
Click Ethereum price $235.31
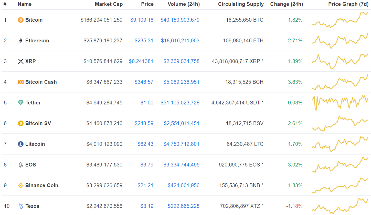click(144, 41)
